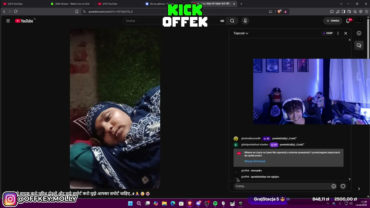Image resolution: width=370 pixels, height=208 pixels.
Task: Go back in browser history
Action: click(4, 12)
